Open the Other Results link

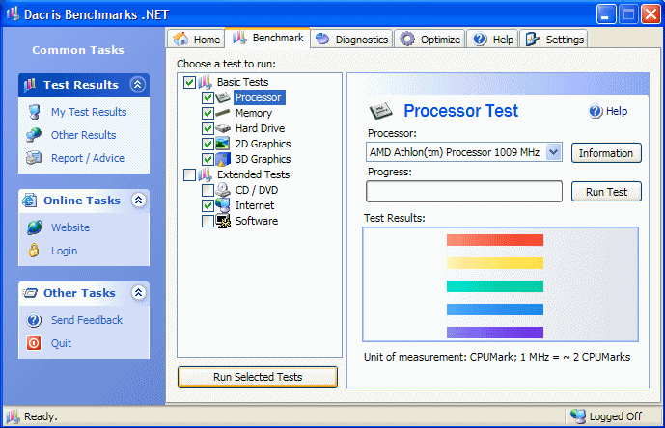coord(83,135)
